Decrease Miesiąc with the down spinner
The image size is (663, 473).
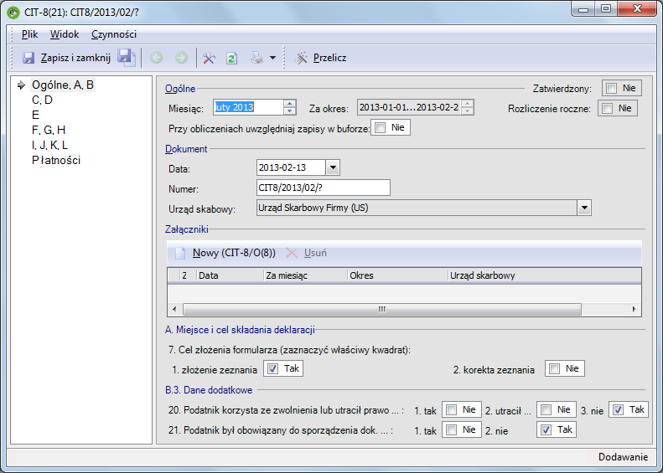pyautogui.click(x=290, y=111)
